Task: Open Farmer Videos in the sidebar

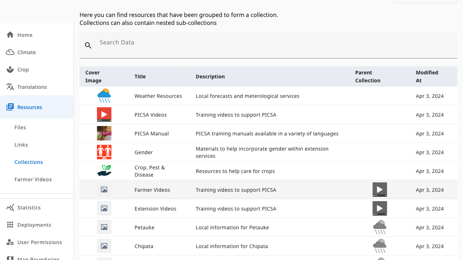Action: point(37,179)
